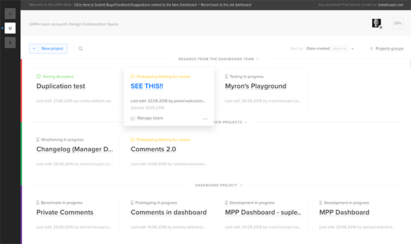Open the MPP Dashboard - suple.. project
Viewport: 411px width, 244px height.
click(263, 212)
